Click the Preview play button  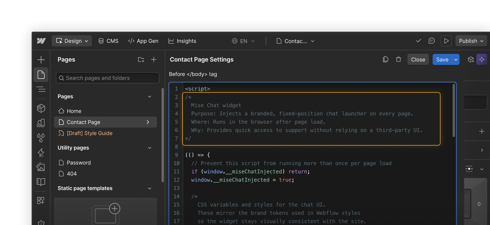[446, 41]
